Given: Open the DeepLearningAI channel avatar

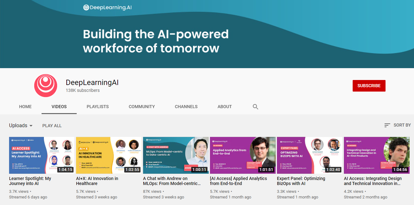Looking at the screenshot, I should pos(46,86).
